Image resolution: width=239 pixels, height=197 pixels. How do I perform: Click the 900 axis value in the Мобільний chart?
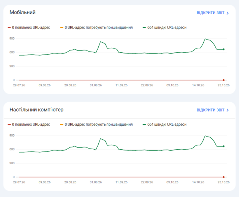coord(12,38)
